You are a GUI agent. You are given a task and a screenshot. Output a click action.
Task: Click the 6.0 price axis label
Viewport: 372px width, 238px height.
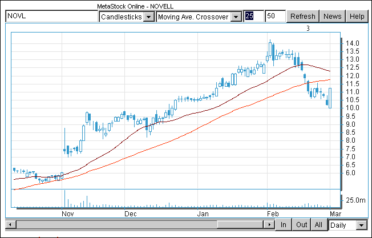tap(350, 173)
